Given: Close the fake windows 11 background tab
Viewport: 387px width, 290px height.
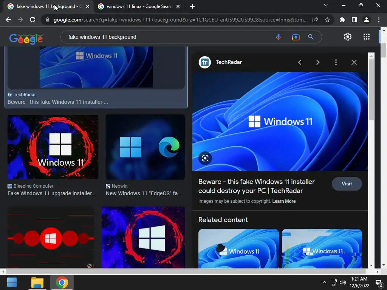Looking at the screenshot, I should point(88,6).
